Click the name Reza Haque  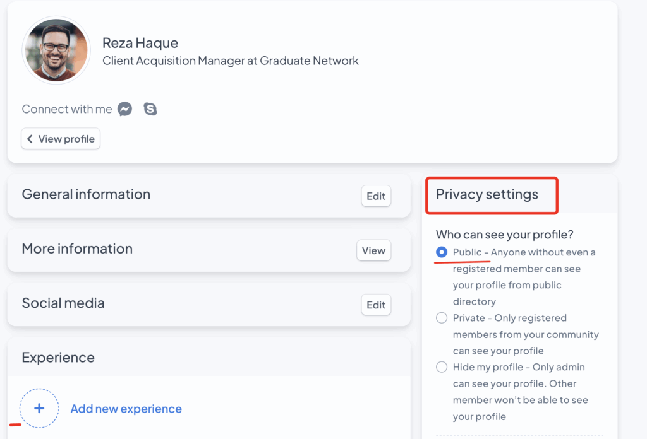[140, 43]
